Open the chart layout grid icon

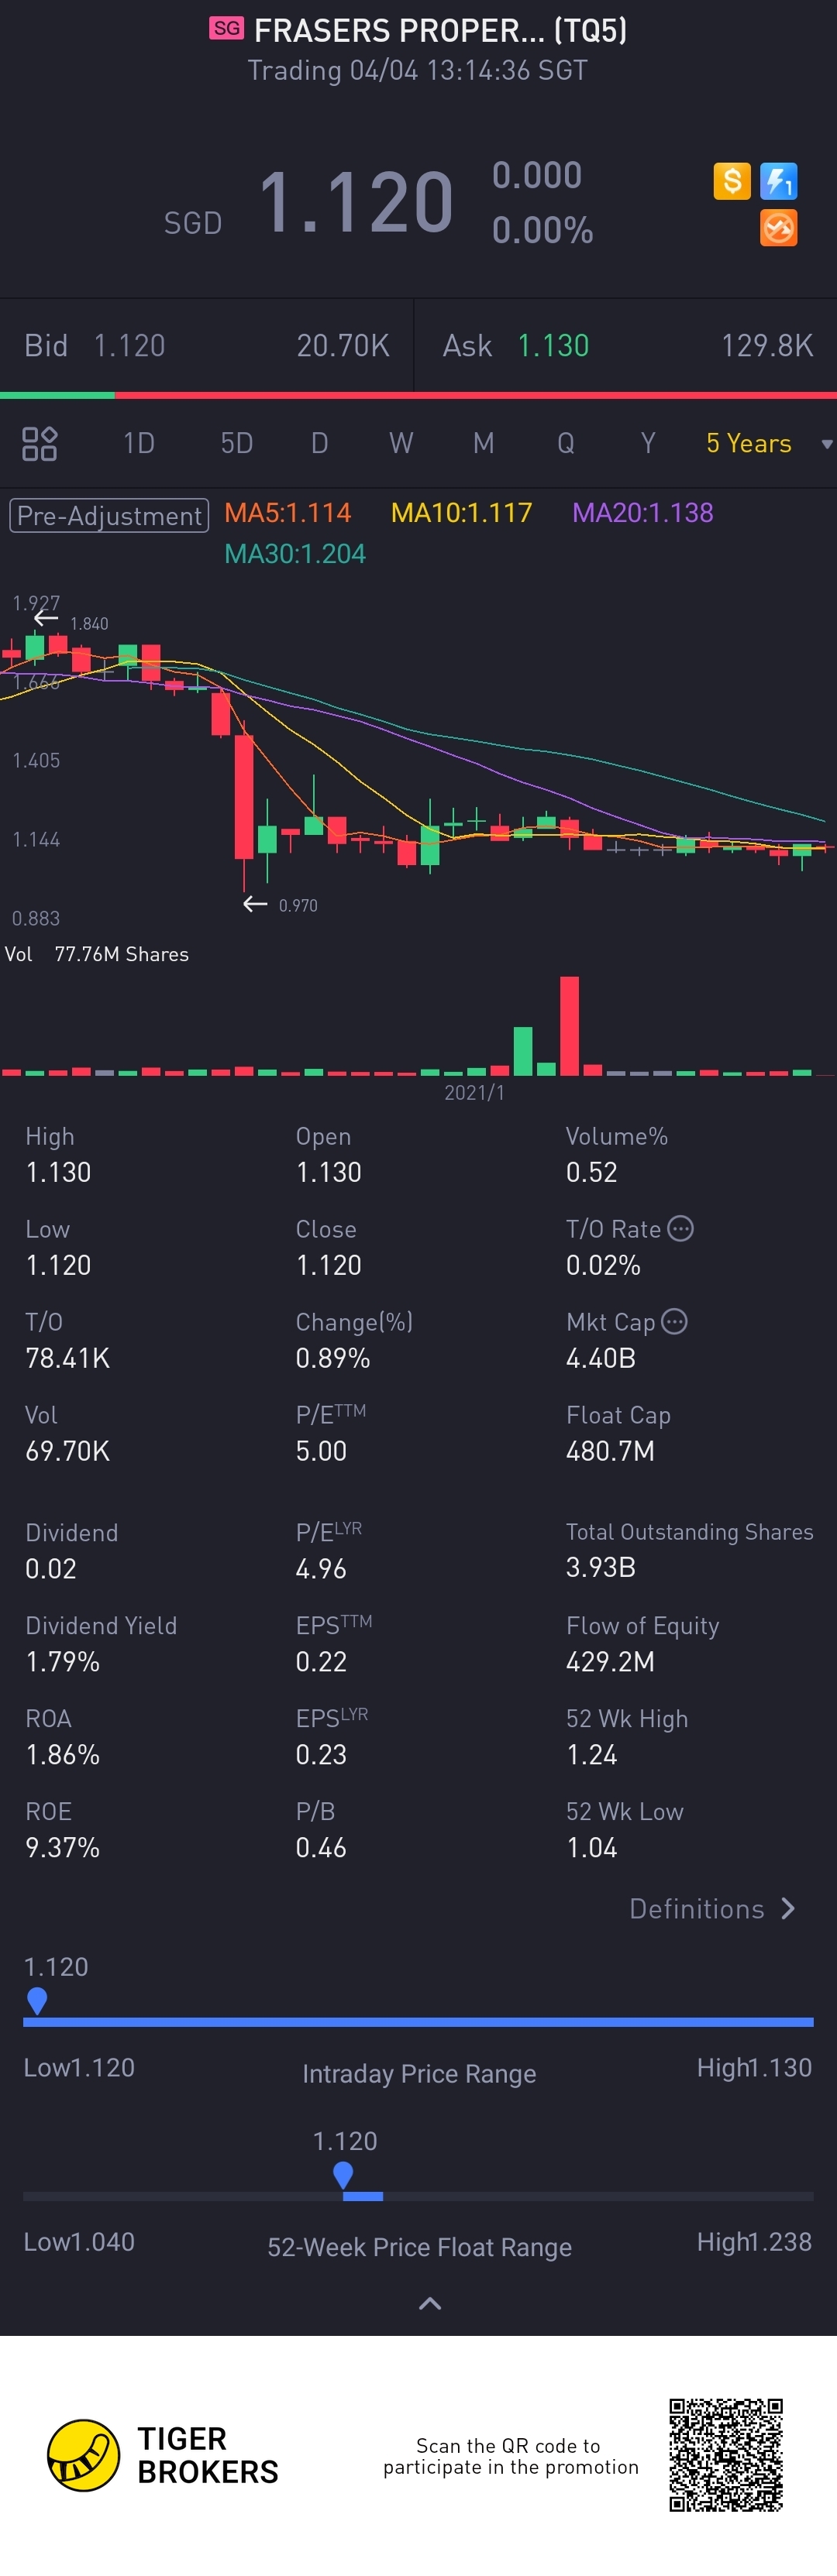(40, 443)
